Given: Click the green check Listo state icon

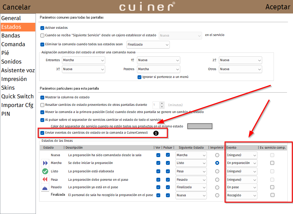Looking at the screenshot, I should [x=45, y=171].
